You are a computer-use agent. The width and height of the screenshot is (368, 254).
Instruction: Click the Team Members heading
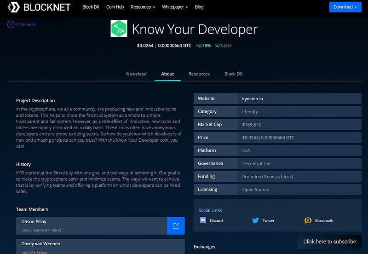coord(32,209)
